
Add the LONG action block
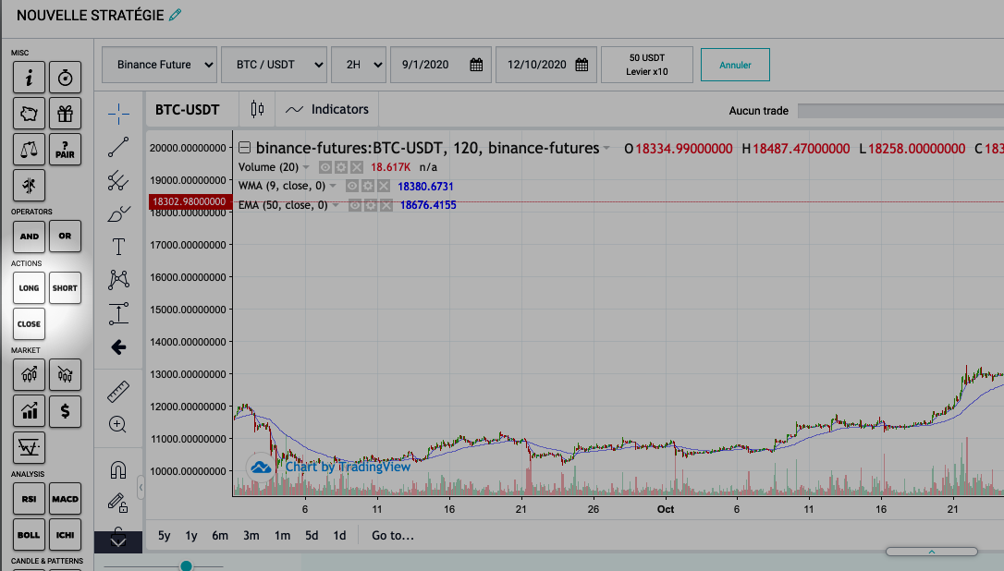coord(29,288)
